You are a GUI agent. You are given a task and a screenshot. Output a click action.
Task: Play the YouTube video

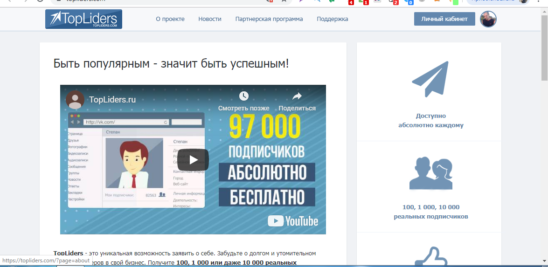193,160
